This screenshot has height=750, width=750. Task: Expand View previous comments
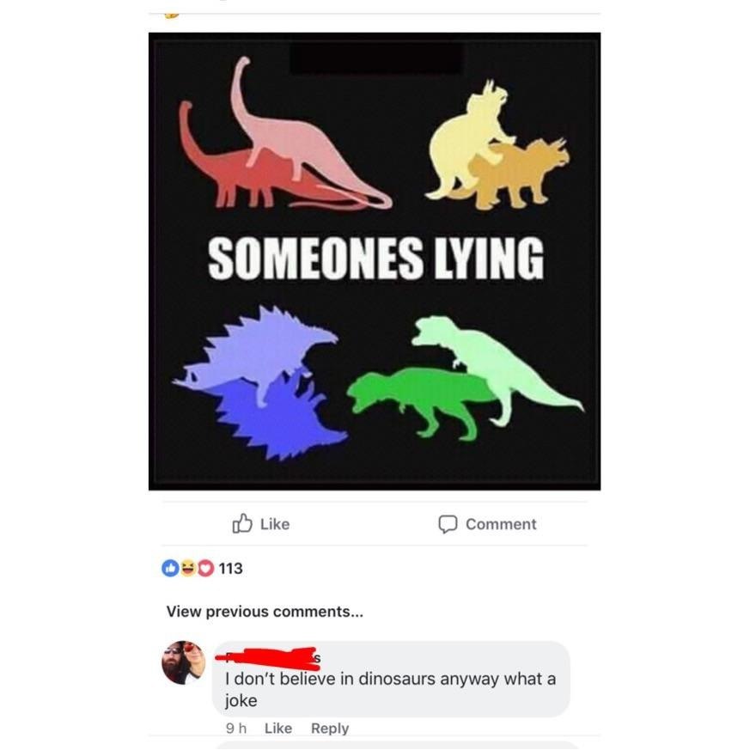pos(265,612)
